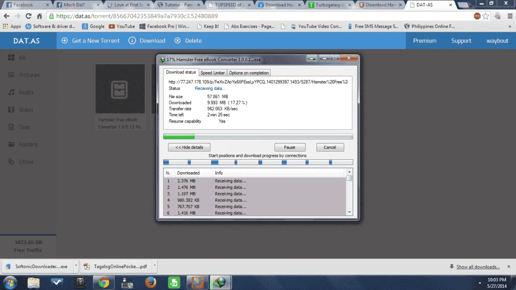The image size is (516, 290).
Task: Open File Explorer from the taskbar
Action: tap(33, 282)
